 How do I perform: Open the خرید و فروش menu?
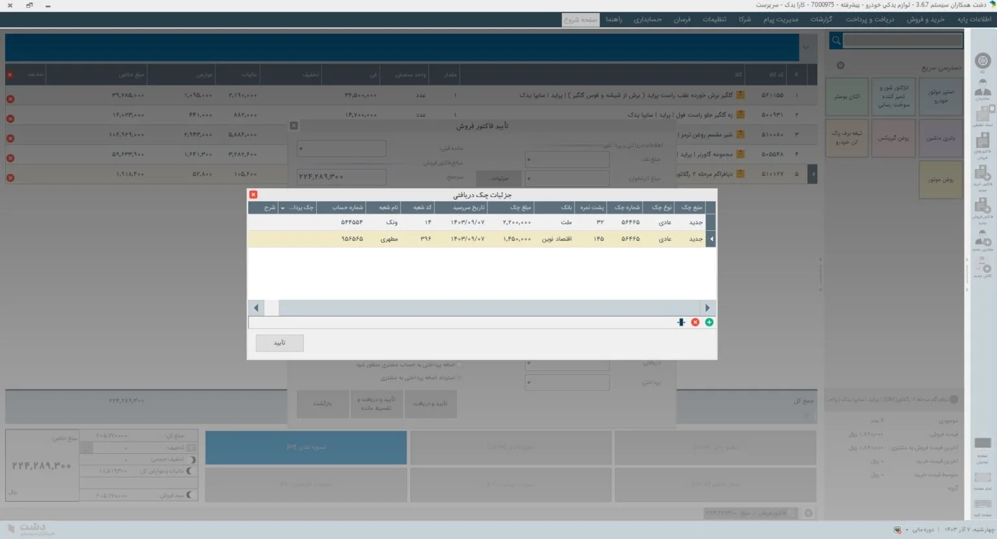click(x=926, y=19)
